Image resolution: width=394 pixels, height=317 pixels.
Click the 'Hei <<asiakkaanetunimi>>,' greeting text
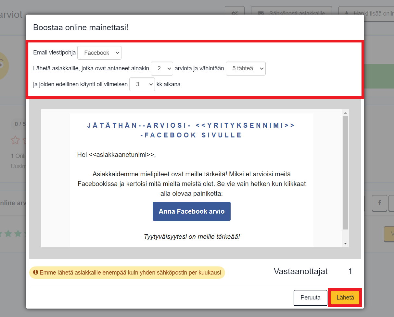tap(117, 155)
